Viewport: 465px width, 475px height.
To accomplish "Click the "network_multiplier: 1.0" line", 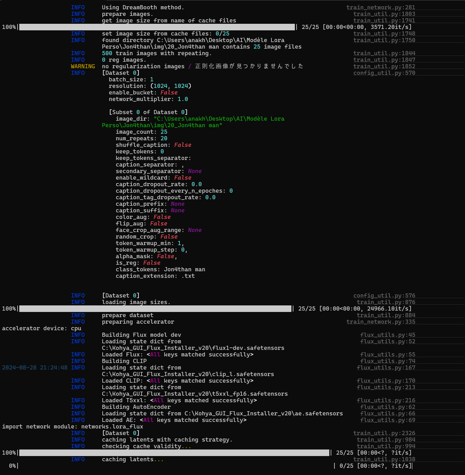I will click(148, 99).
